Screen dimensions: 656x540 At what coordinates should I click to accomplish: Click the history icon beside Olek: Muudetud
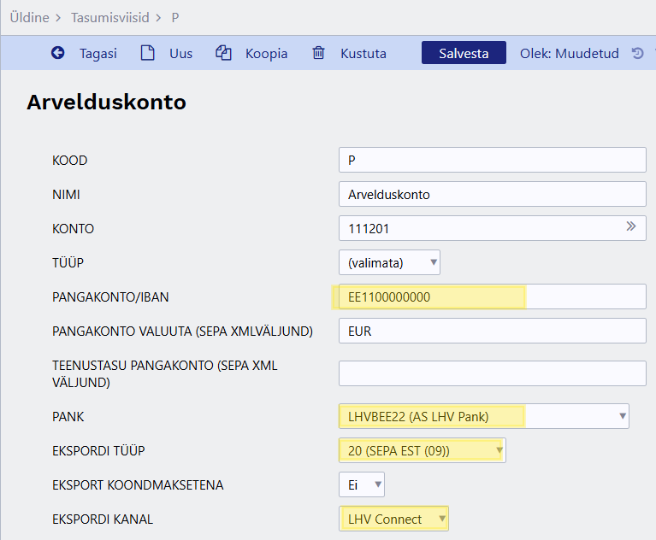637,53
